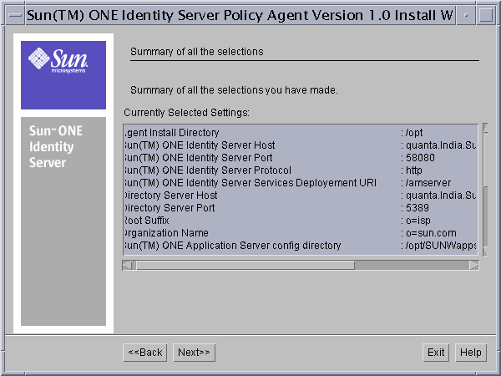Select the 'ONE Identity Server Host' row
The width and height of the screenshot is (501, 376).
pyautogui.click(x=301, y=145)
